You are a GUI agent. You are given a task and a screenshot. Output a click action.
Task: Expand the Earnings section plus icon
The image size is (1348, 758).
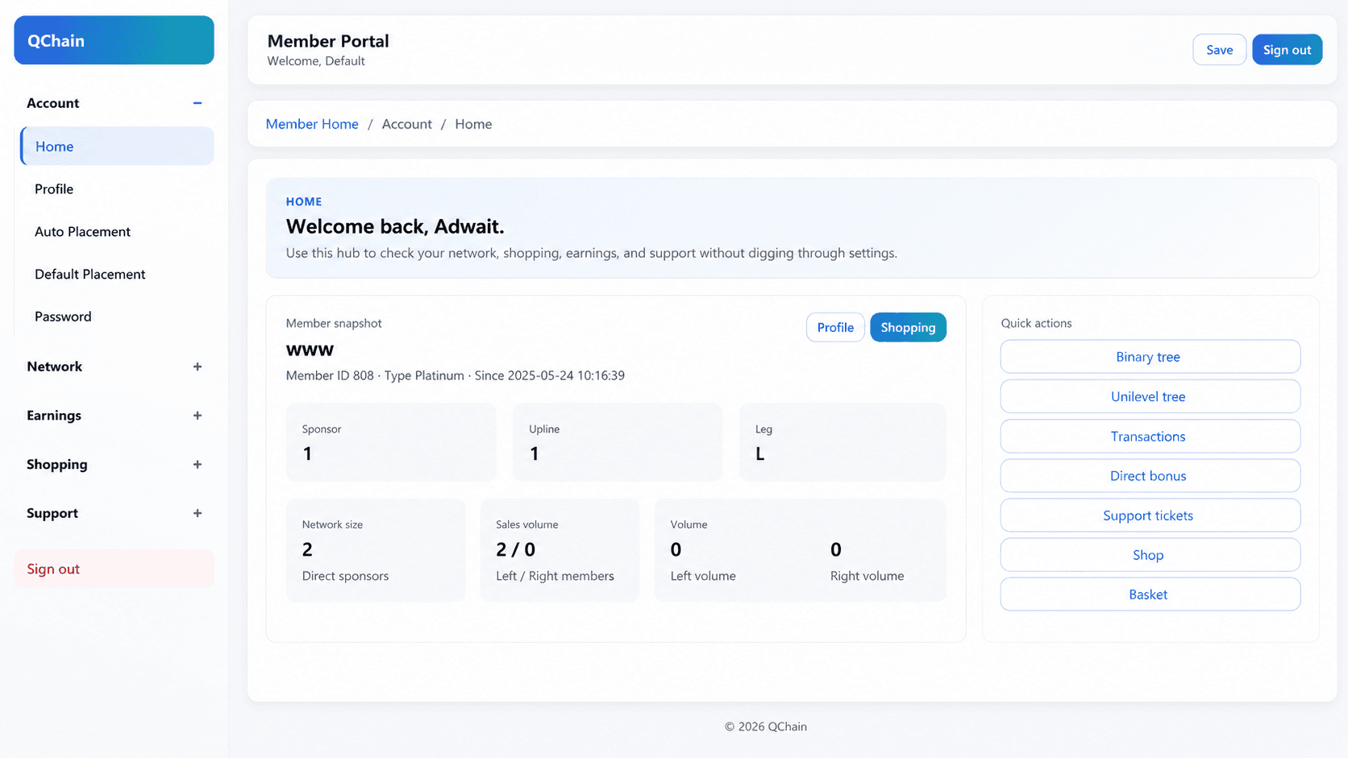[x=198, y=416]
